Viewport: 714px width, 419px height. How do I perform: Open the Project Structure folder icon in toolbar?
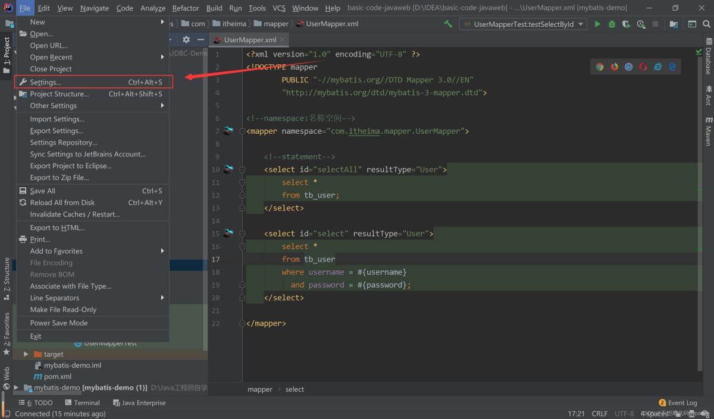point(674,24)
